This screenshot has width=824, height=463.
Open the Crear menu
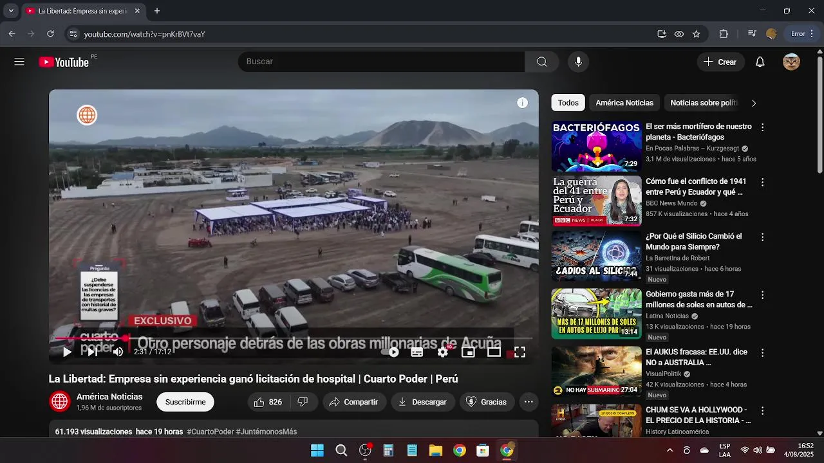720,62
